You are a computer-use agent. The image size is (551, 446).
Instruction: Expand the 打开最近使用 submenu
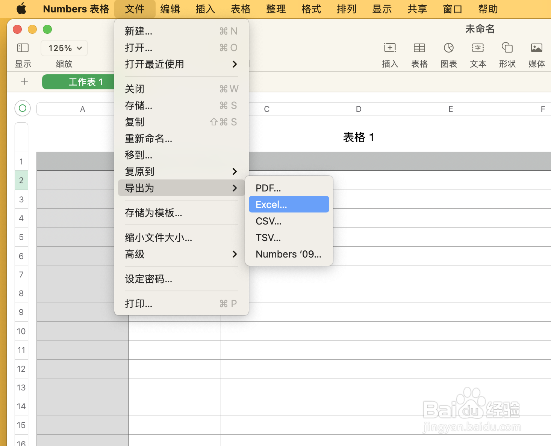[154, 64]
